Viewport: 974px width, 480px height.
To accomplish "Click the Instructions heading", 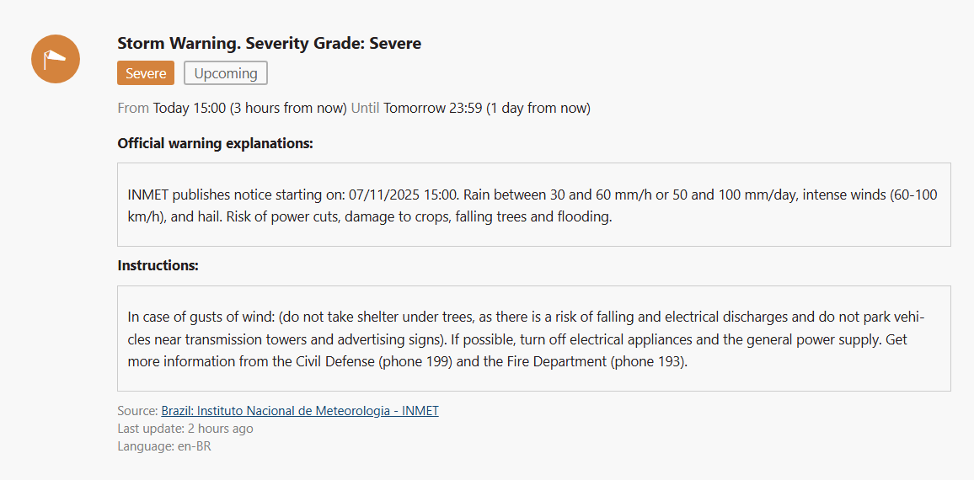I will [158, 265].
